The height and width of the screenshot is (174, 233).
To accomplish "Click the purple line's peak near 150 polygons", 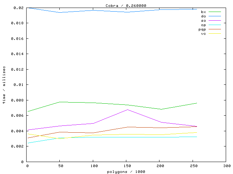I will (x=127, y=109).
